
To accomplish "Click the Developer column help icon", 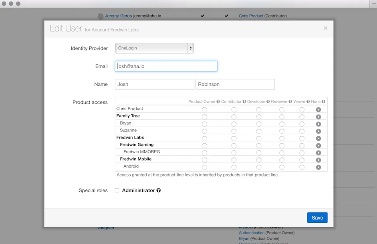I will [268, 101].
